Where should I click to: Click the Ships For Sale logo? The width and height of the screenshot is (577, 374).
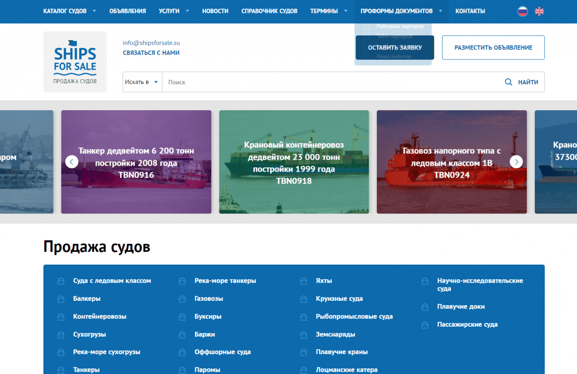(75, 62)
